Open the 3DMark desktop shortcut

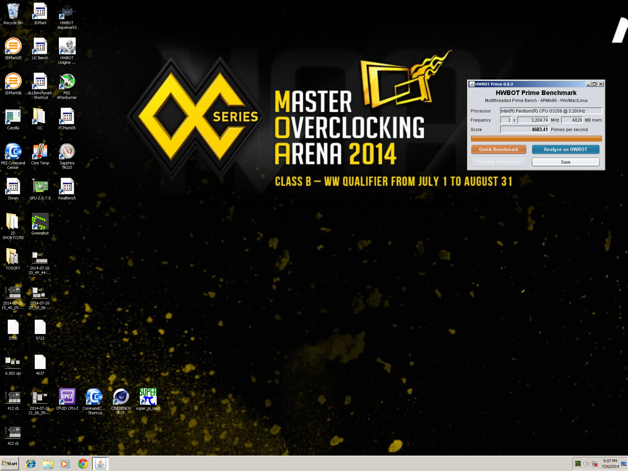pyautogui.click(x=40, y=14)
